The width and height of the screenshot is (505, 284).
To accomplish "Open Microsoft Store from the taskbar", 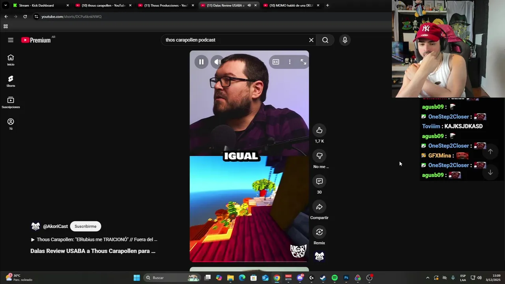I will [x=254, y=278].
